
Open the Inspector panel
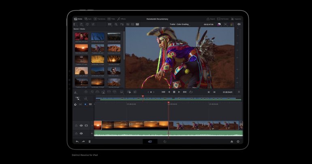click(x=236, y=19)
